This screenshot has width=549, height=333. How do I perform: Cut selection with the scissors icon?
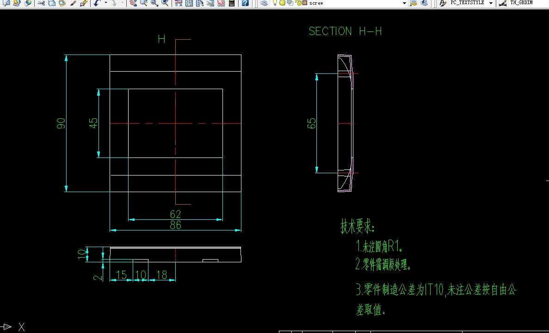click(41, 3)
